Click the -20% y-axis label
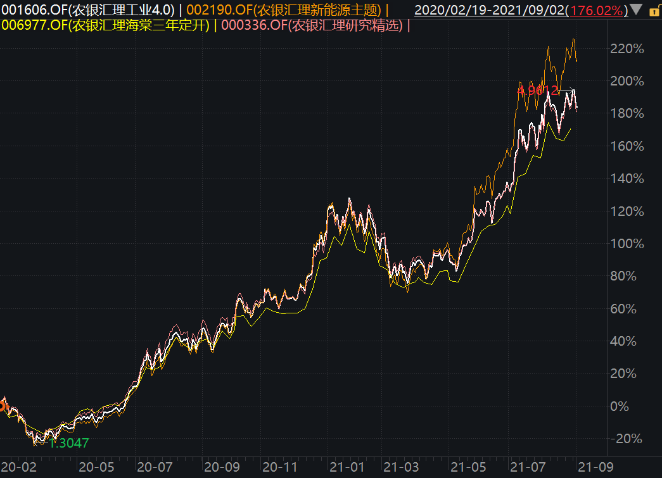 click(x=626, y=439)
